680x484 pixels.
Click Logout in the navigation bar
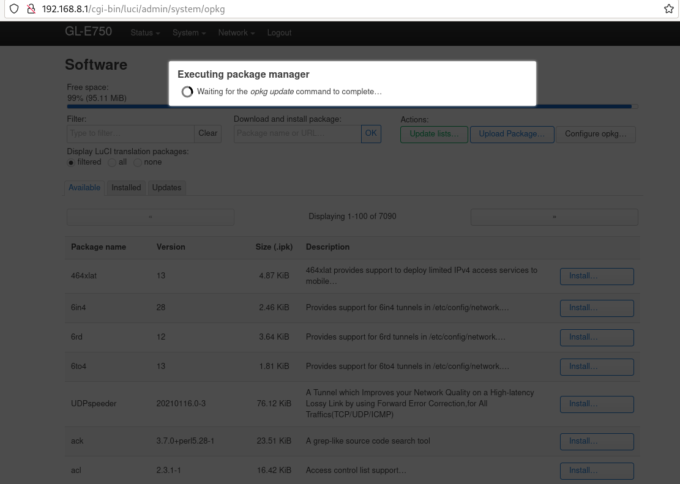click(279, 33)
